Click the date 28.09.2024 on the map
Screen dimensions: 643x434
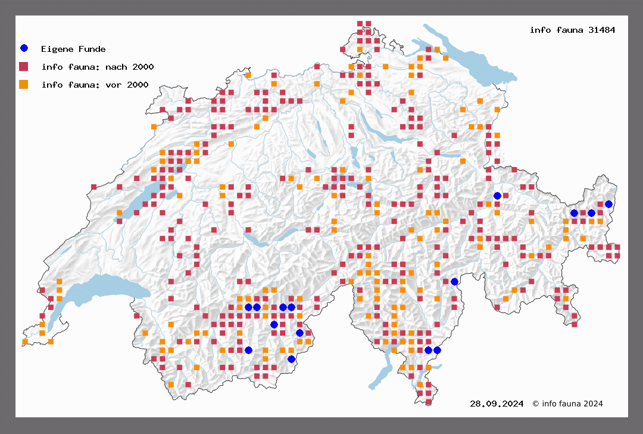pos(497,404)
